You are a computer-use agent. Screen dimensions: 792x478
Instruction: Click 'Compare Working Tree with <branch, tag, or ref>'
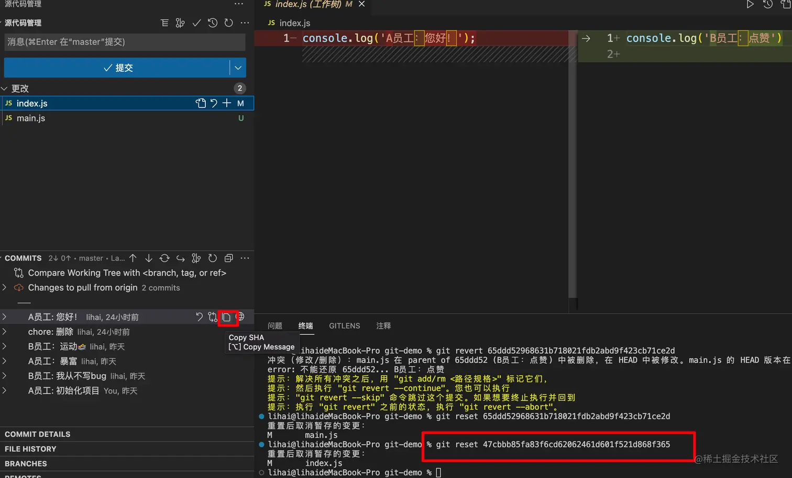coord(127,273)
